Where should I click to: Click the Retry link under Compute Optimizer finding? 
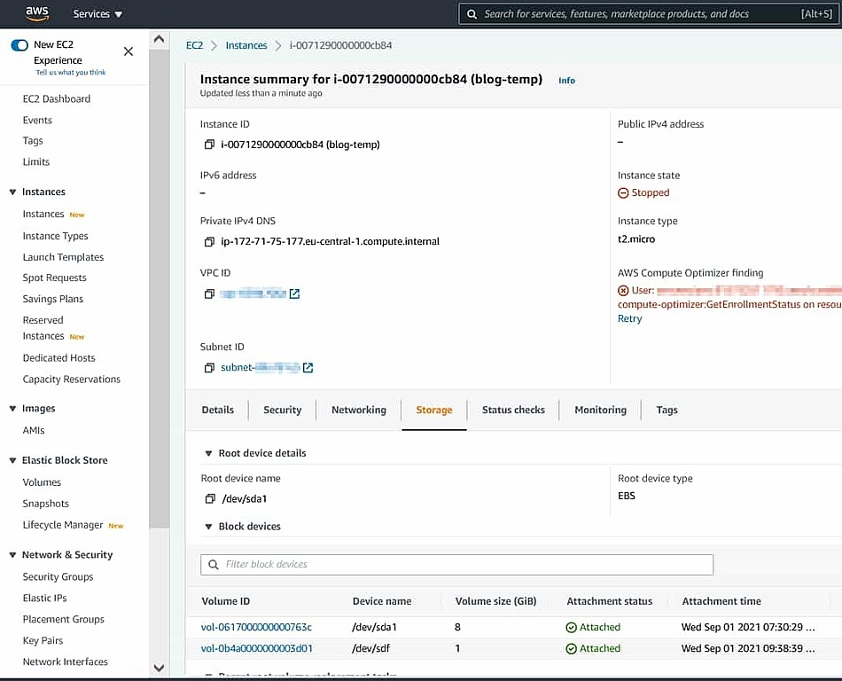pos(629,318)
